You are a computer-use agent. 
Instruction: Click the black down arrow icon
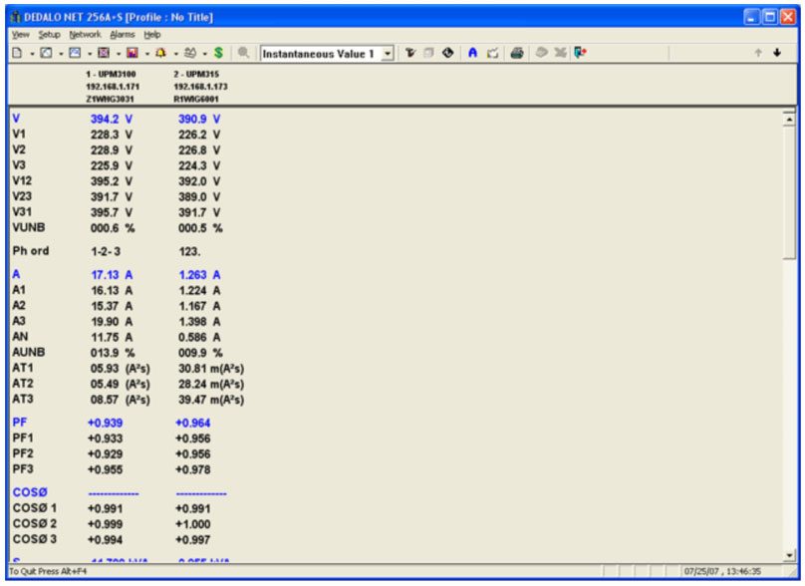pos(777,54)
